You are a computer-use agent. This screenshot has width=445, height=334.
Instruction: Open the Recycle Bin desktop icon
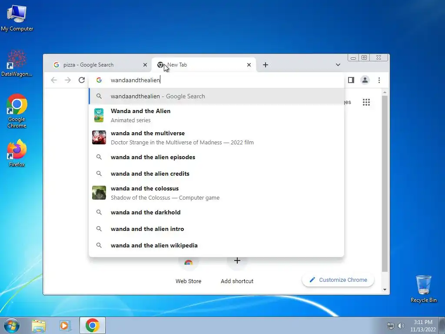(x=424, y=289)
